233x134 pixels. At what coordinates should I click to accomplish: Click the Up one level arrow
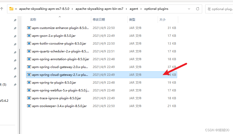[x=2, y=9]
